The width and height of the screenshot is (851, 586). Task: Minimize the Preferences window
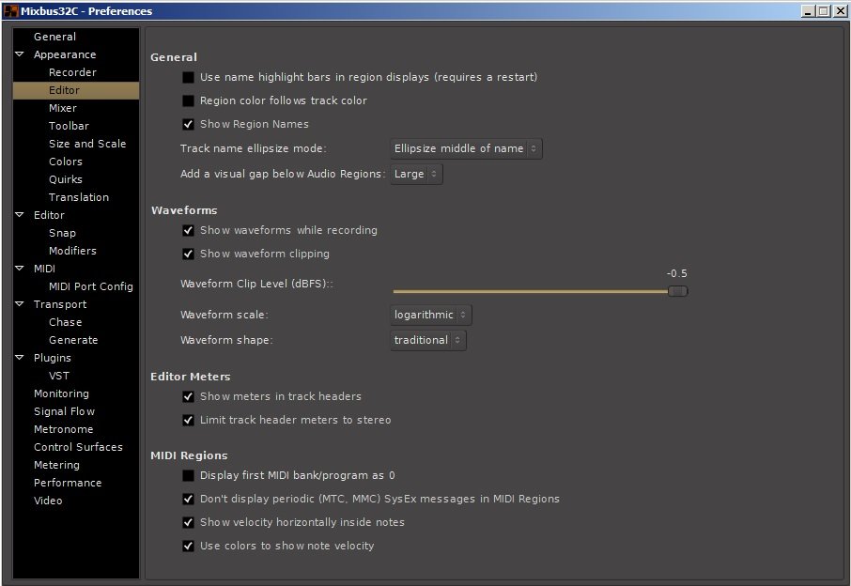pos(808,11)
